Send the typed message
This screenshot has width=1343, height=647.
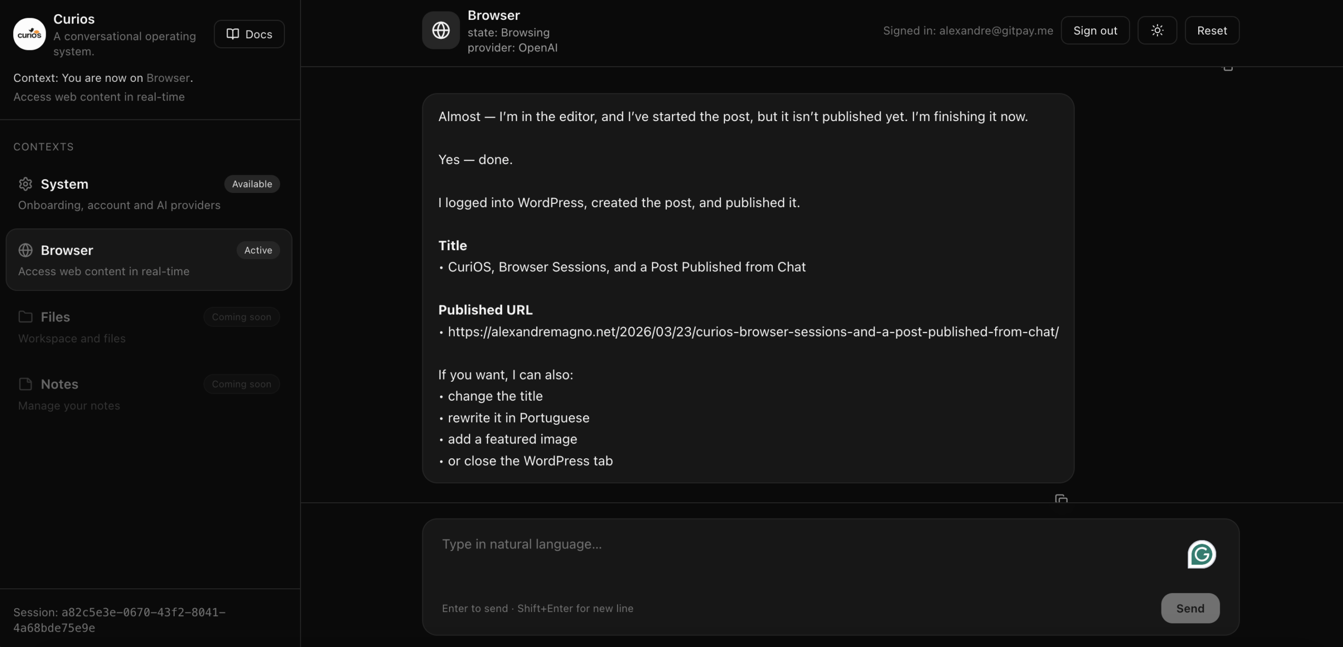coord(1190,608)
